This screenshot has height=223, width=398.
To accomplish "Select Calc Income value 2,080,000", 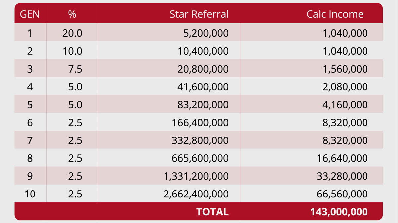I will tap(345, 87).
